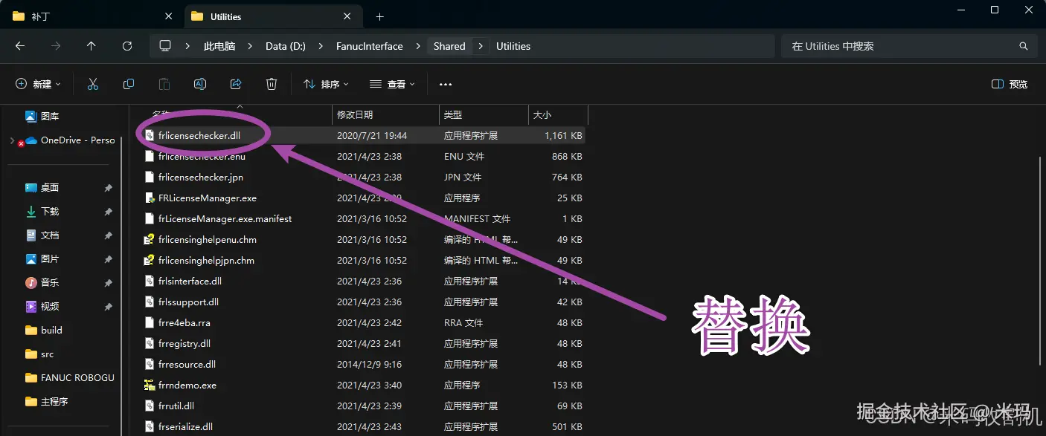
Task: Click the Documents (文档) sidebar icon
Action: click(31, 235)
